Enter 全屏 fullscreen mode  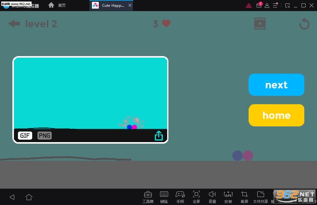[196, 197]
